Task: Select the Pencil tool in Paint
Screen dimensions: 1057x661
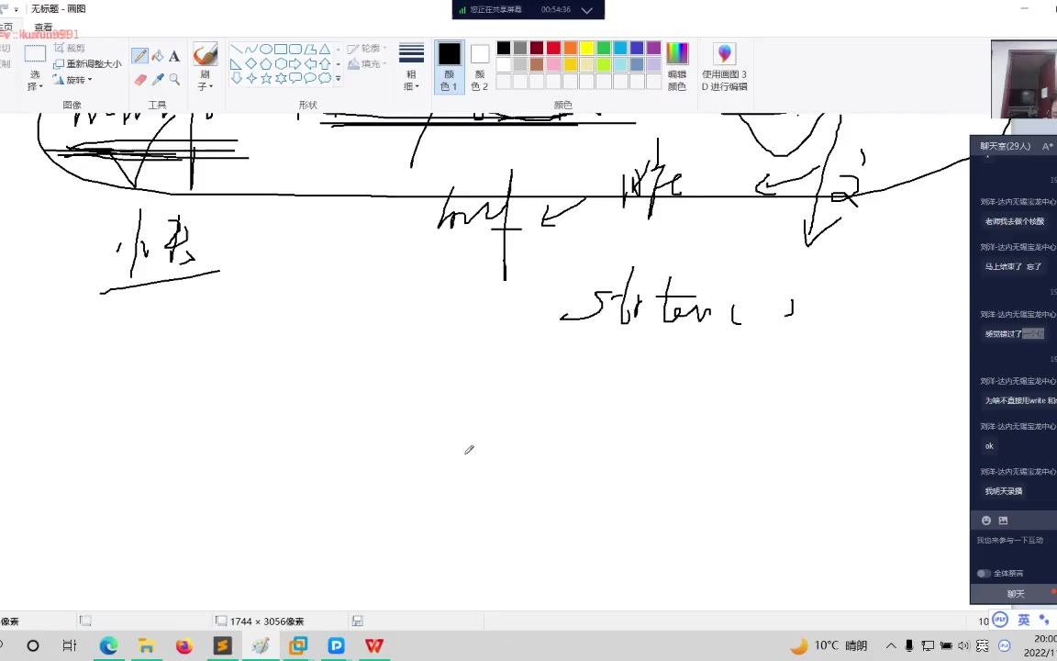Action: click(x=139, y=56)
